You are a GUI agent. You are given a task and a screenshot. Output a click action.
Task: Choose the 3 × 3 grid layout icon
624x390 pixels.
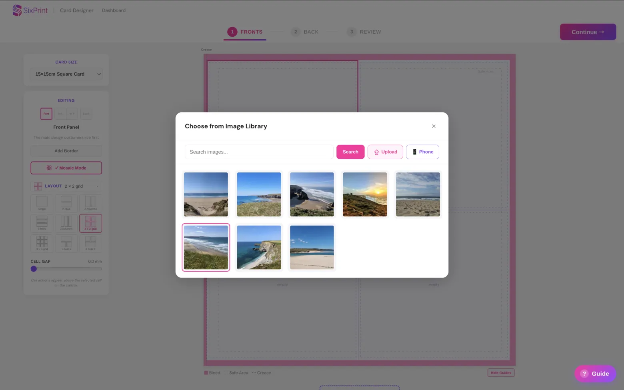[42, 243]
